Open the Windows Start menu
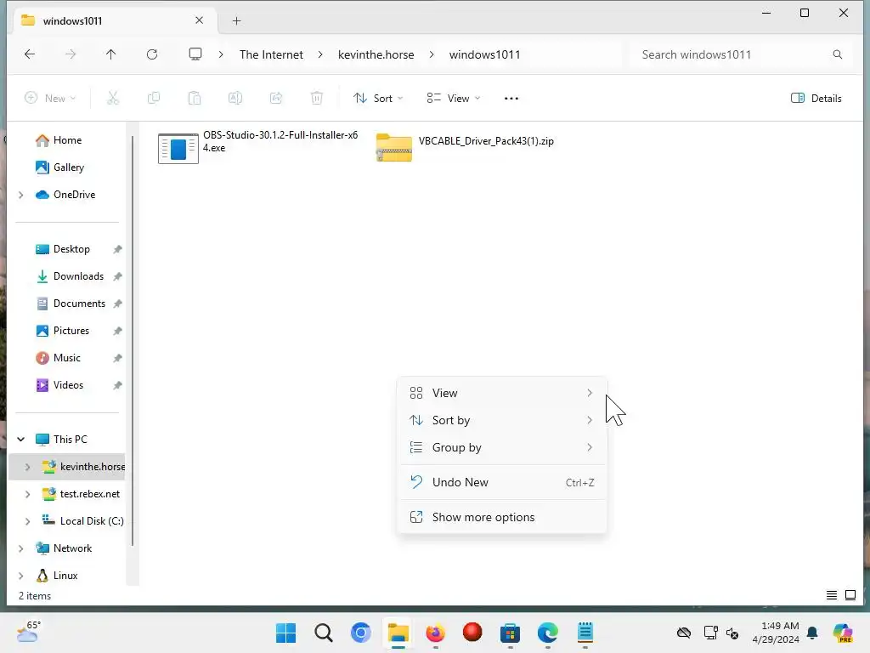Viewport: 870px width, 653px height. [285, 633]
